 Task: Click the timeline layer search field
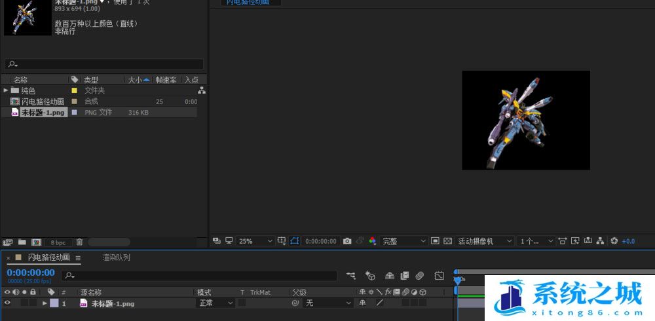(x=199, y=275)
